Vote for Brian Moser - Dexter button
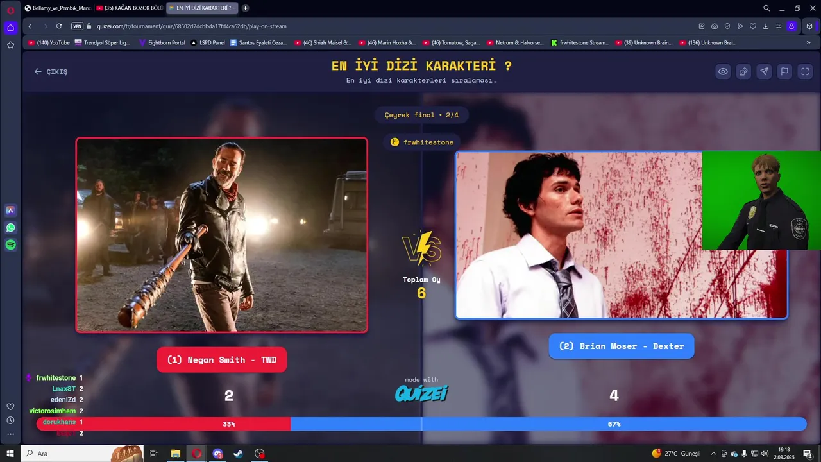The width and height of the screenshot is (821, 462). point(622,346)
